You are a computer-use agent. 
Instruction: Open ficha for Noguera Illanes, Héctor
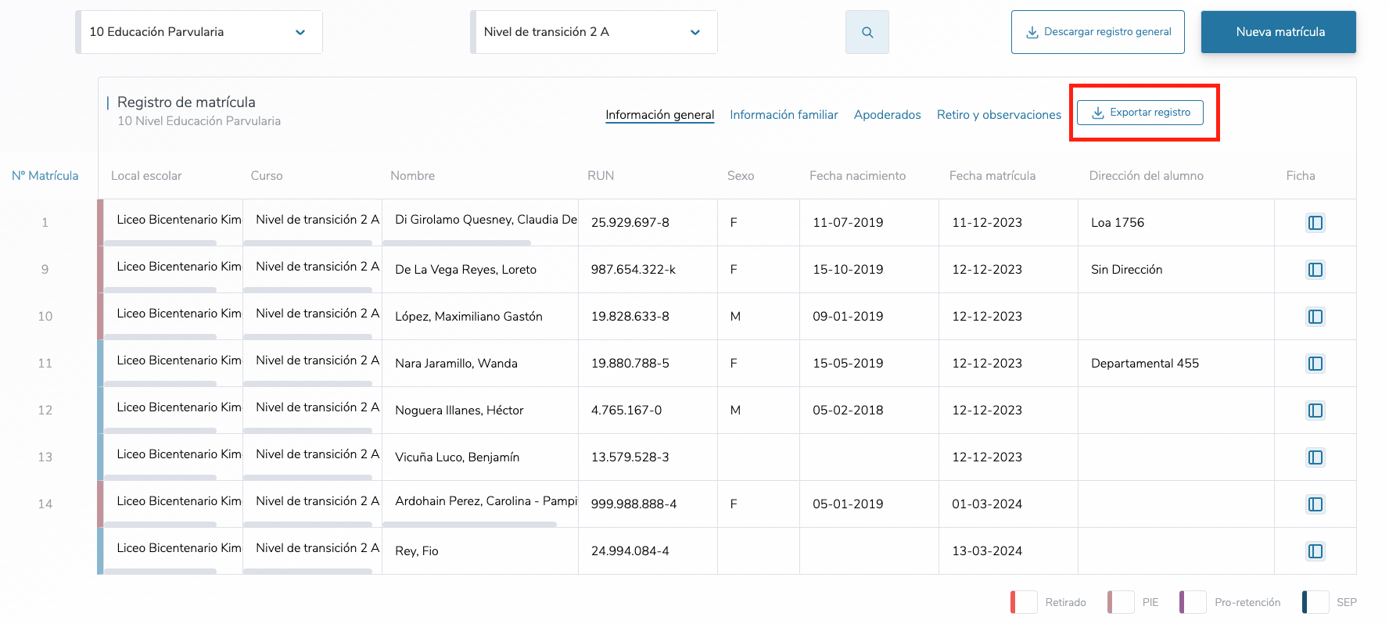(1315, 411)
